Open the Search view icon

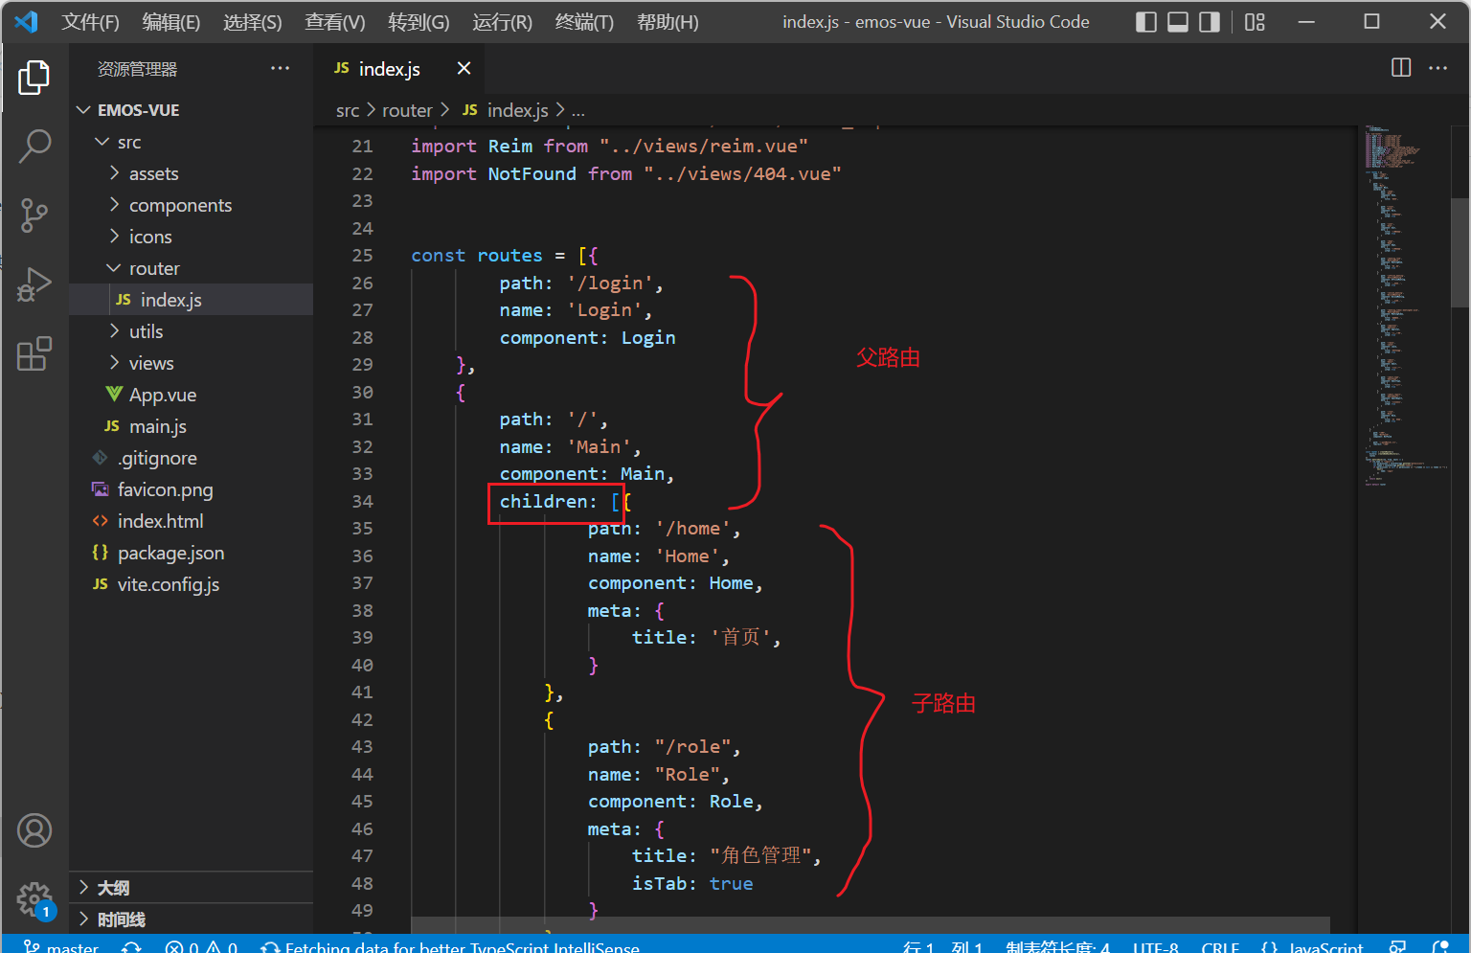[x=34, y=147]
